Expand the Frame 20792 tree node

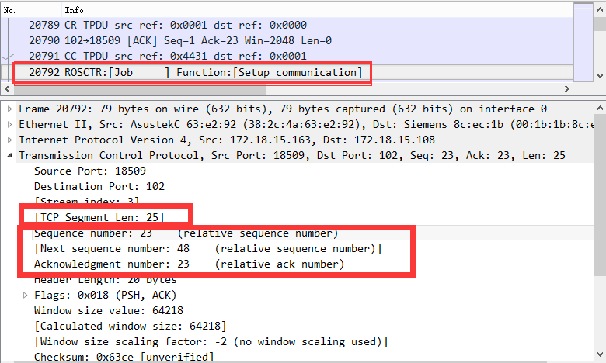tap(9, 109)
